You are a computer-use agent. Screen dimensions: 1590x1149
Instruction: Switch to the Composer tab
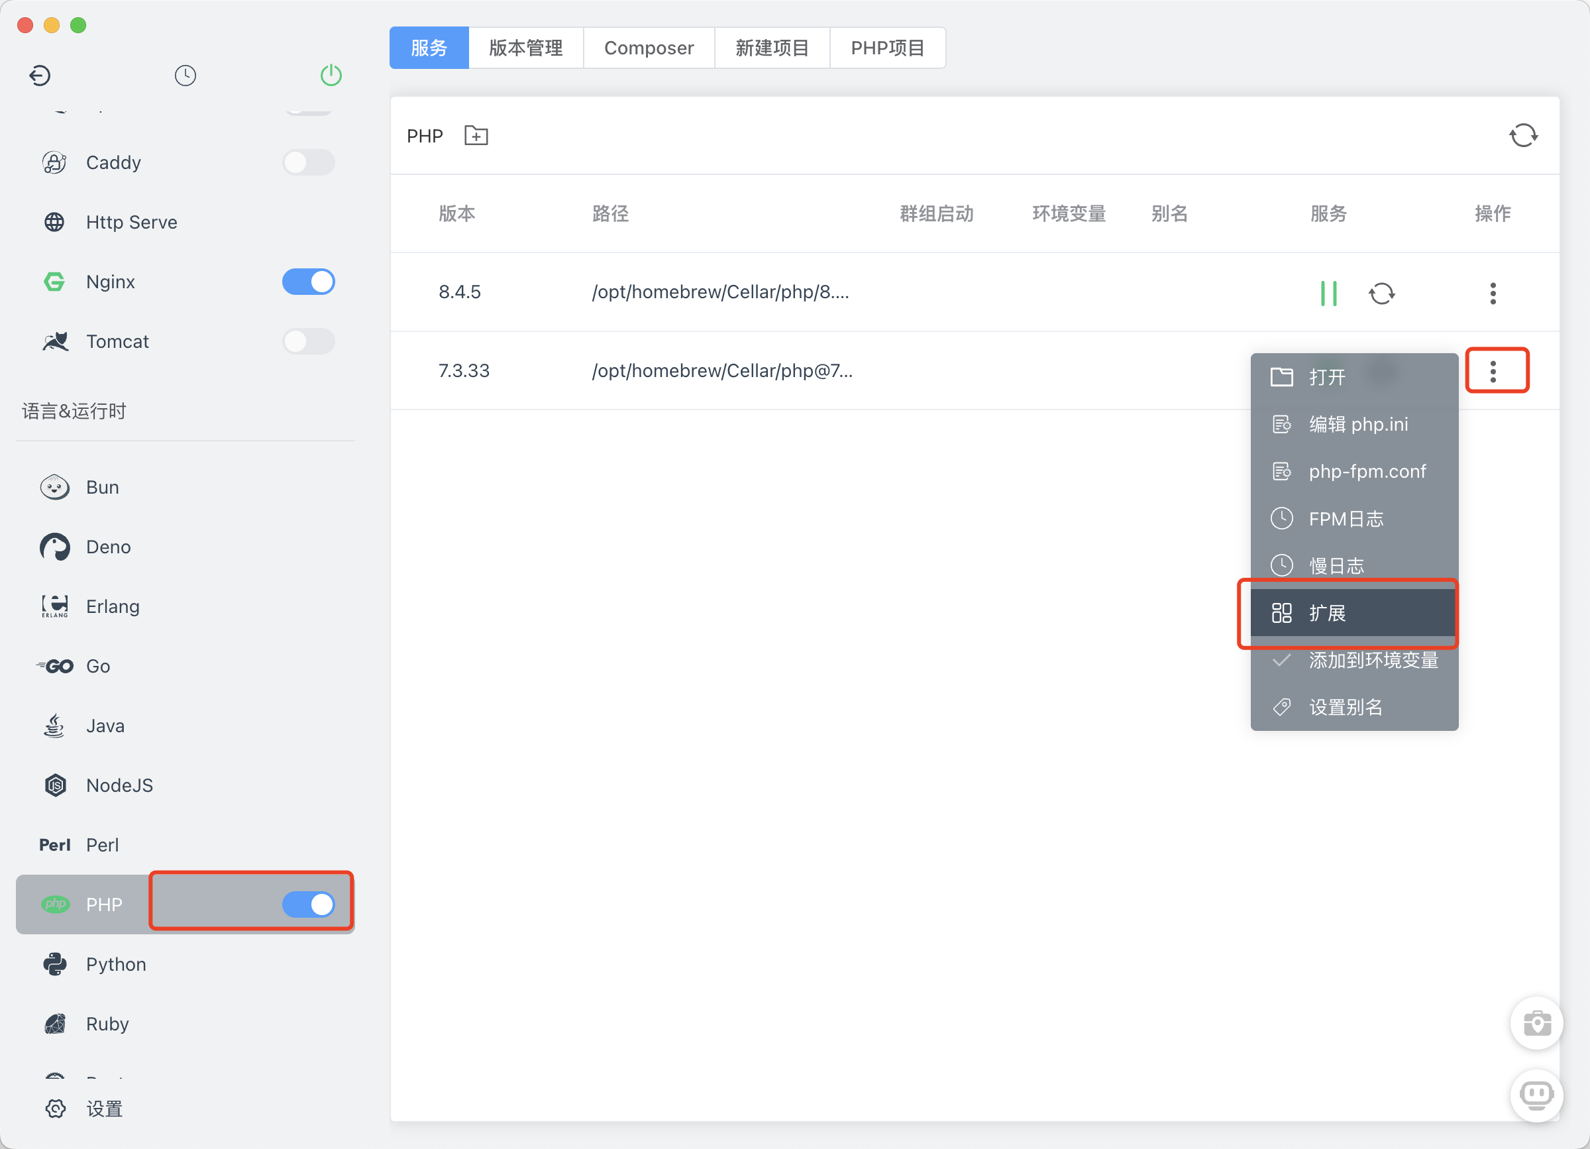pos(649,48)
